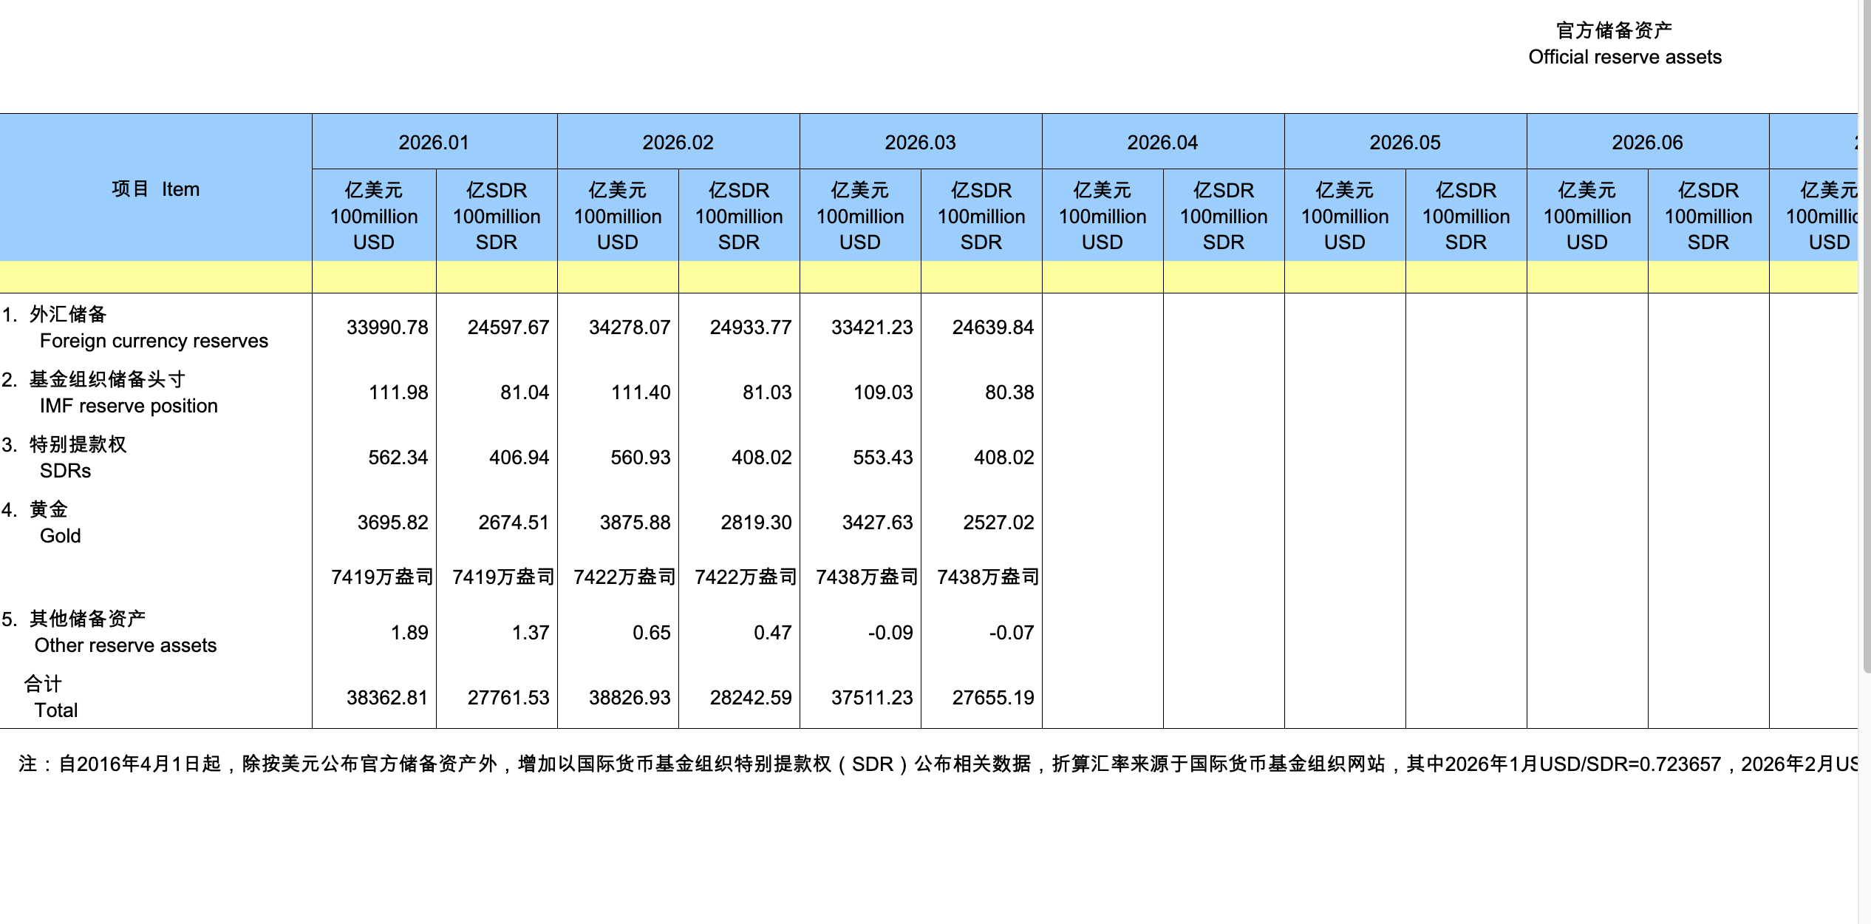Click the -0.09 other reserve assets value

[890, 632]
